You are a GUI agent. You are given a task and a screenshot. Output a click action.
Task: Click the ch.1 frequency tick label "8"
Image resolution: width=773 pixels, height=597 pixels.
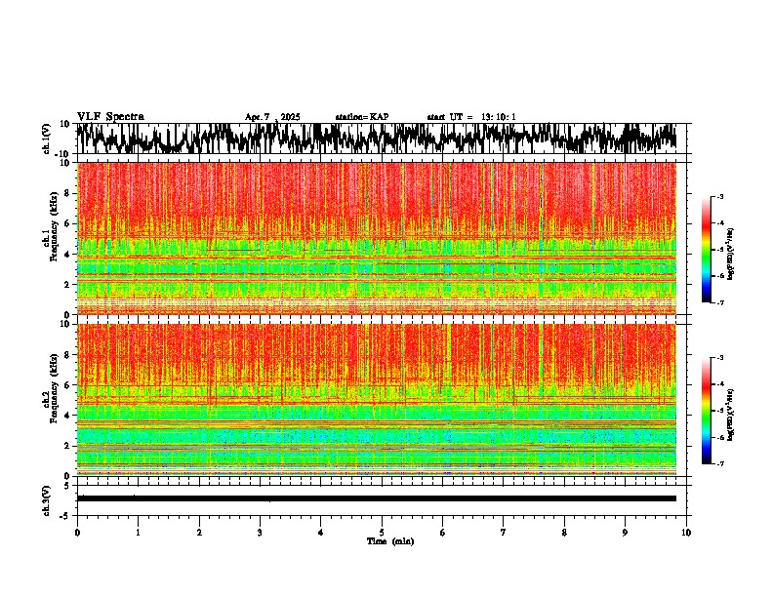(x=68, y=193)
